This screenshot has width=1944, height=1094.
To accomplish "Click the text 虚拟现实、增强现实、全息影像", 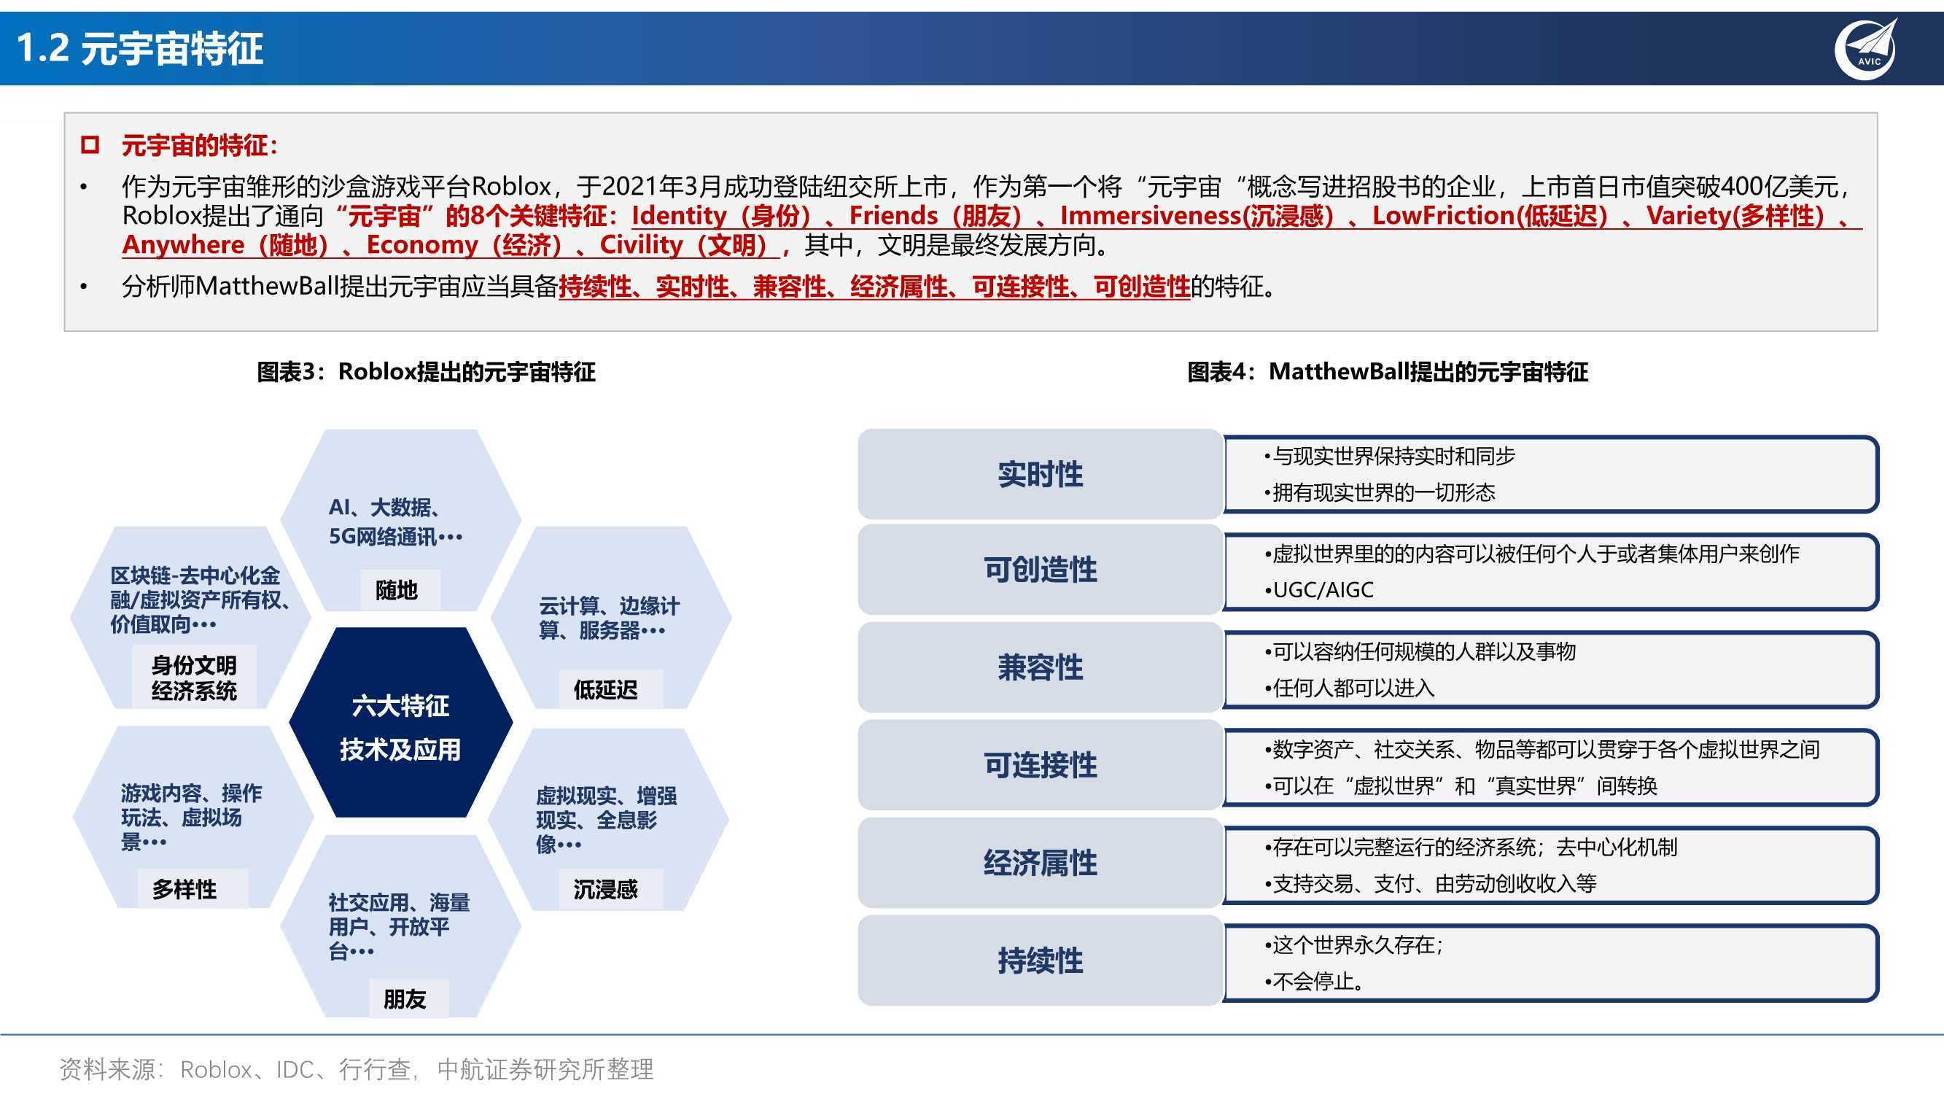I will coord(606,819).
